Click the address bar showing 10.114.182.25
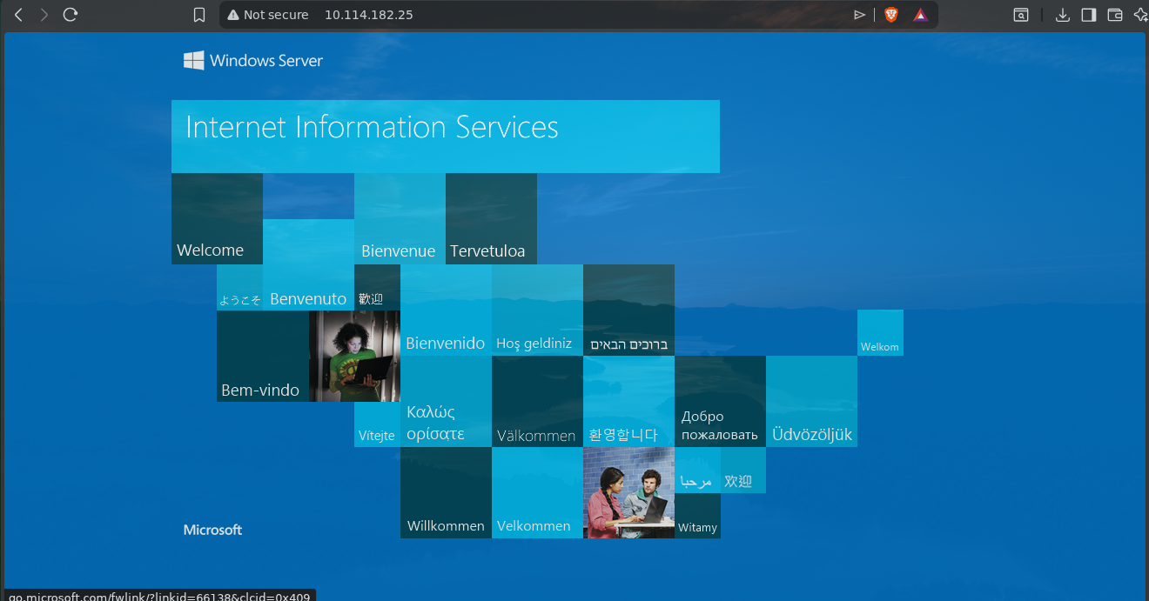The height and width of the screenshot is (601, 1149). tap(522, 15)
